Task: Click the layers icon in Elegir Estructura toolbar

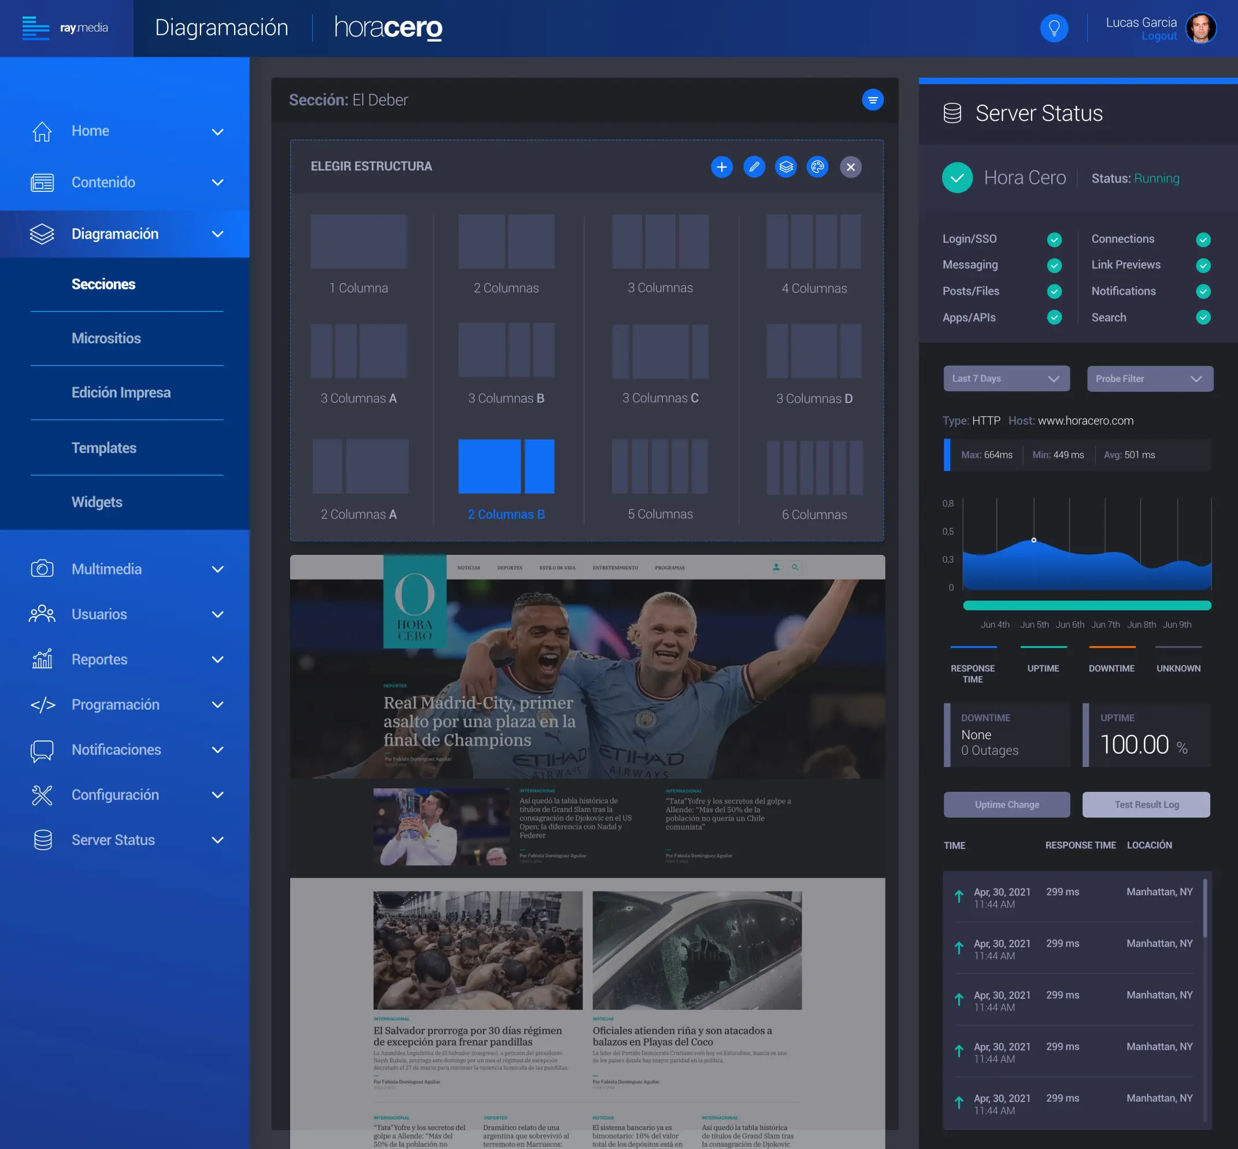Action: 786,166
